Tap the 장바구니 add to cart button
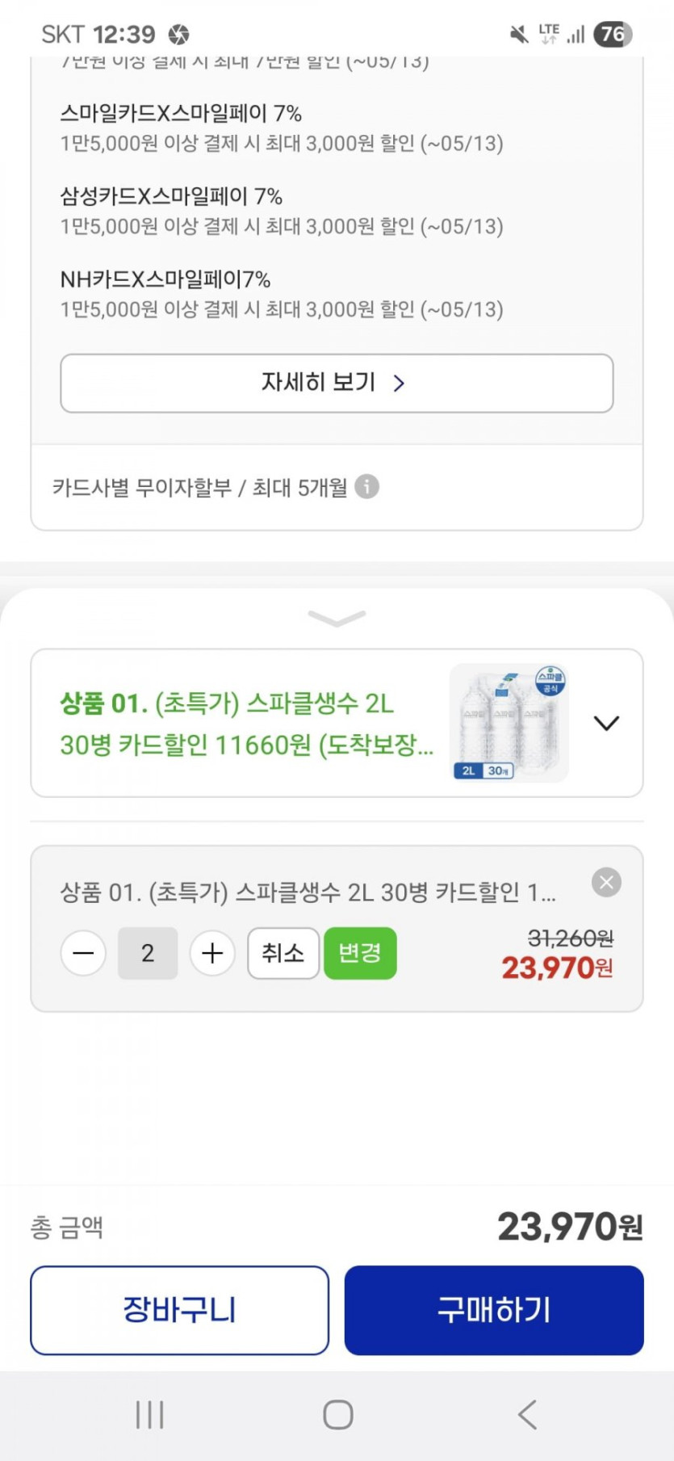This screenshot has height=1461, width=674. pos(179,1310)
